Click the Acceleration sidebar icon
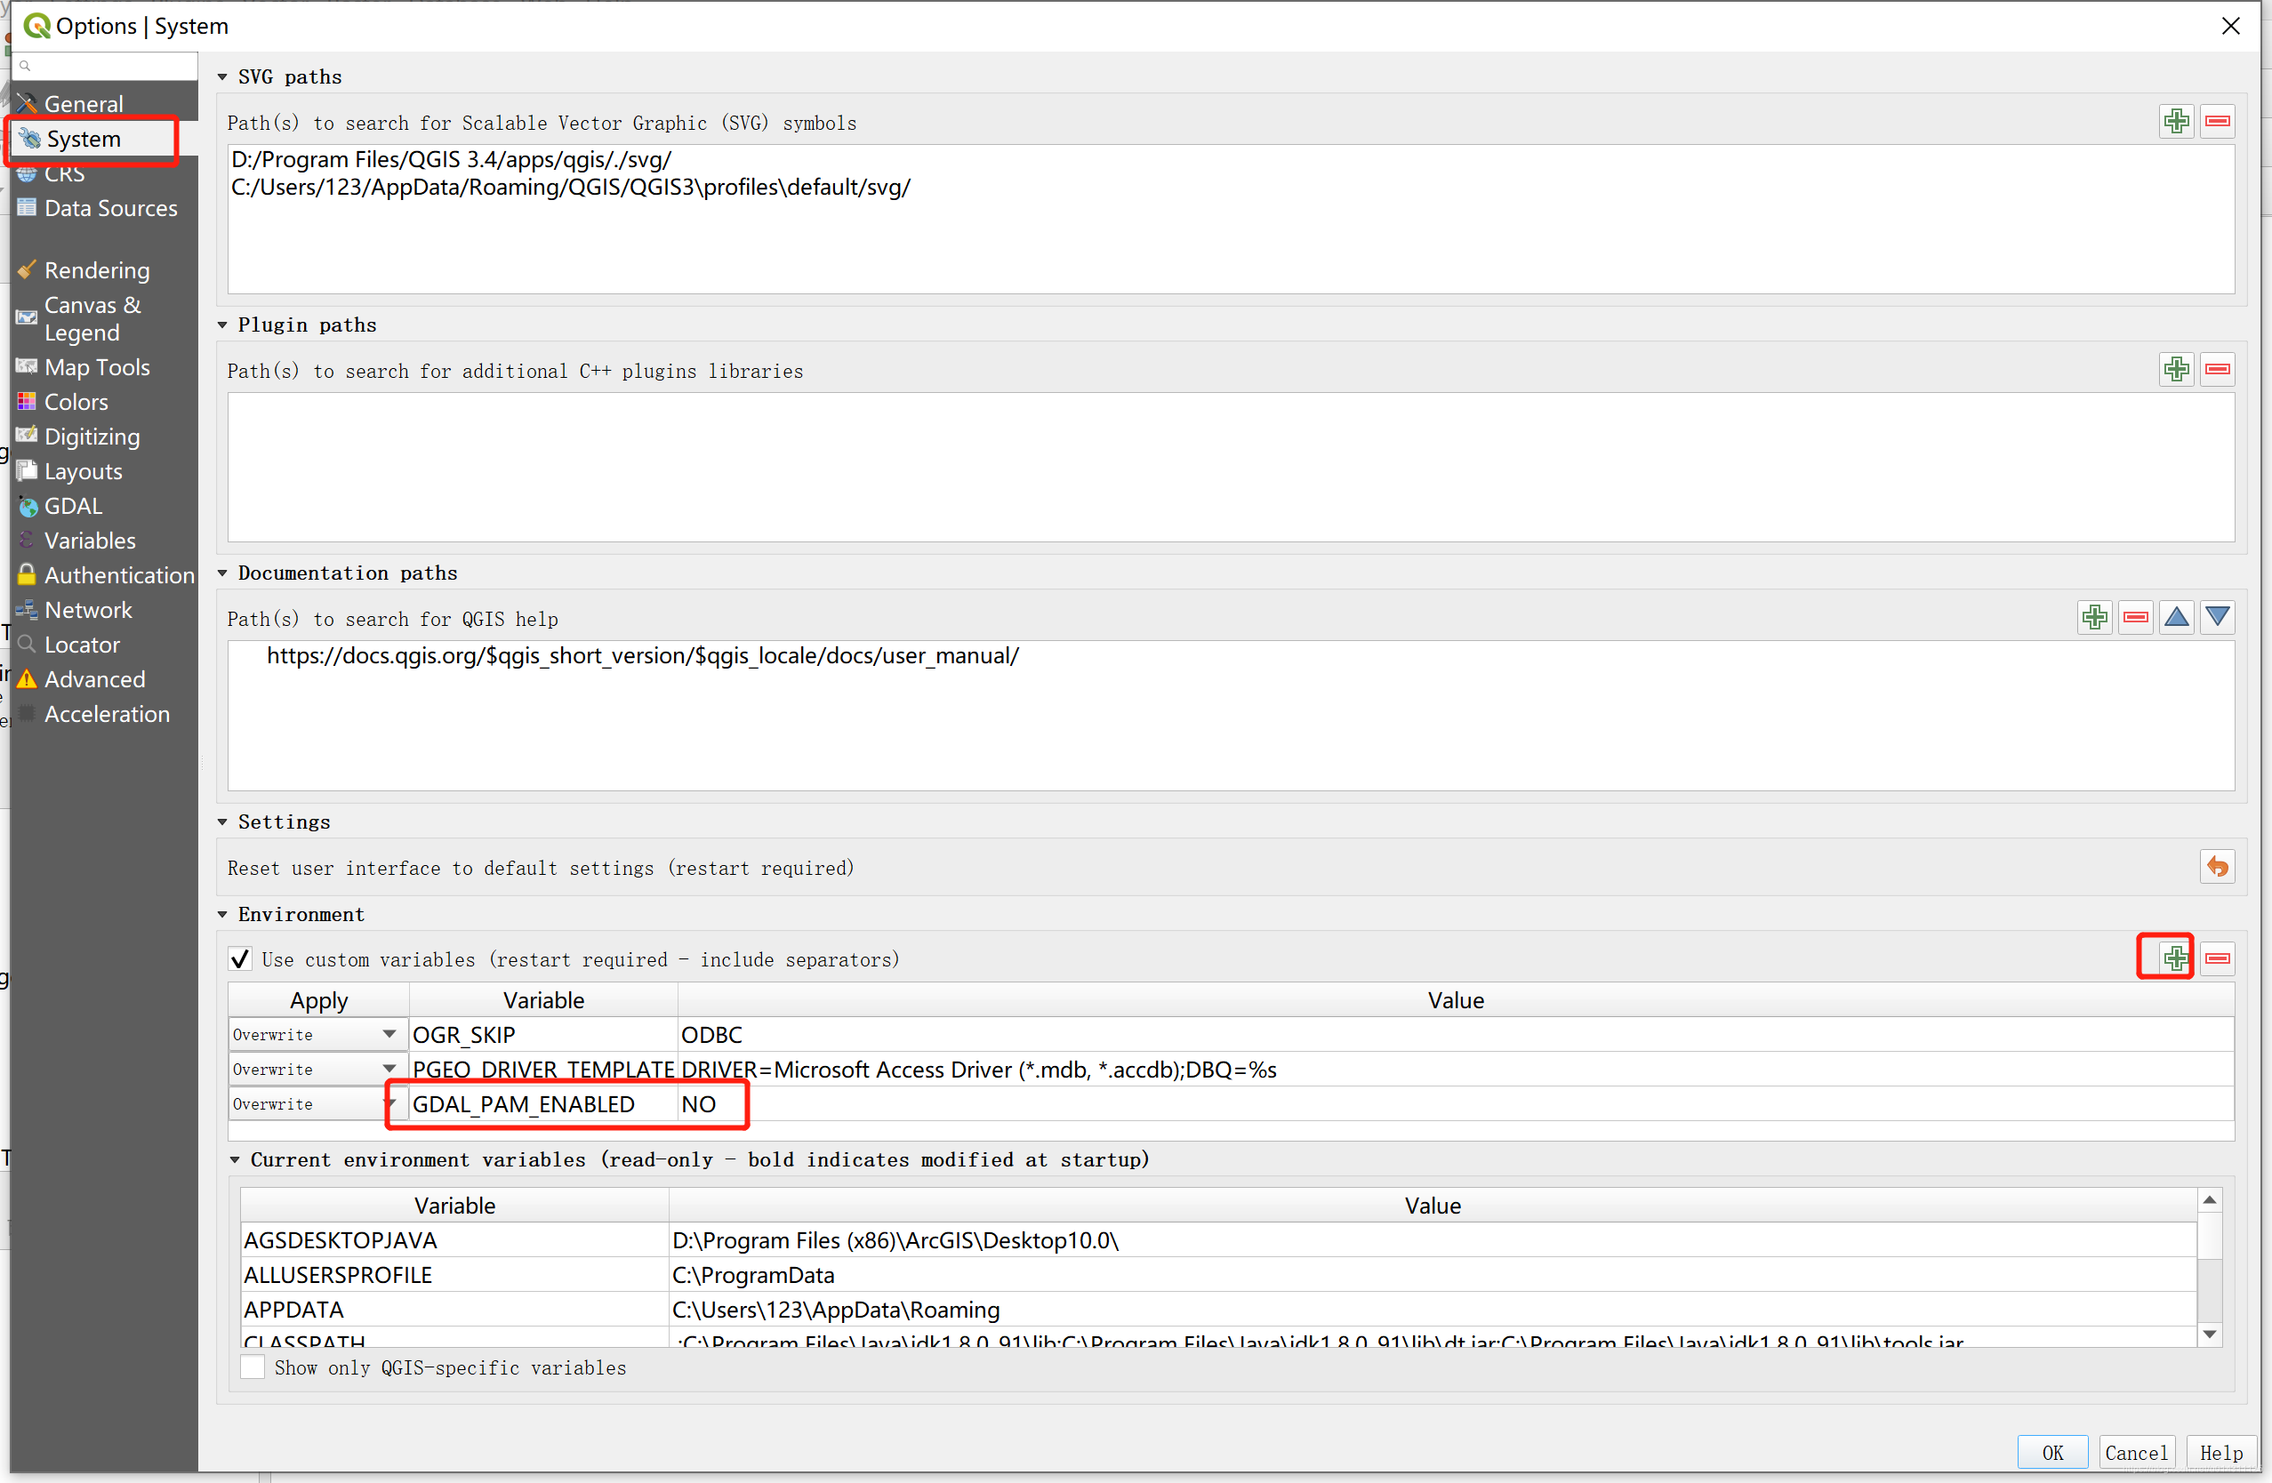The image size is (2272, 1483). [x=27, y=714]
